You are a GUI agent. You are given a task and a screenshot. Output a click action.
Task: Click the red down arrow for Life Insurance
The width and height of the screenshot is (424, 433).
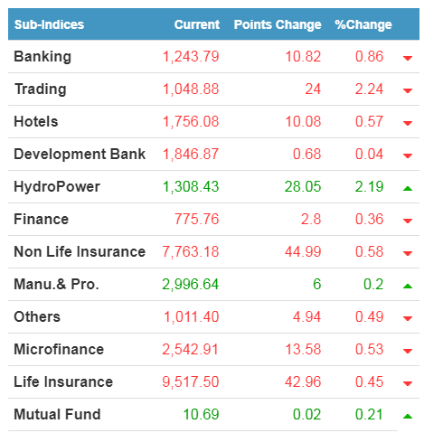[x=408, y=383]
